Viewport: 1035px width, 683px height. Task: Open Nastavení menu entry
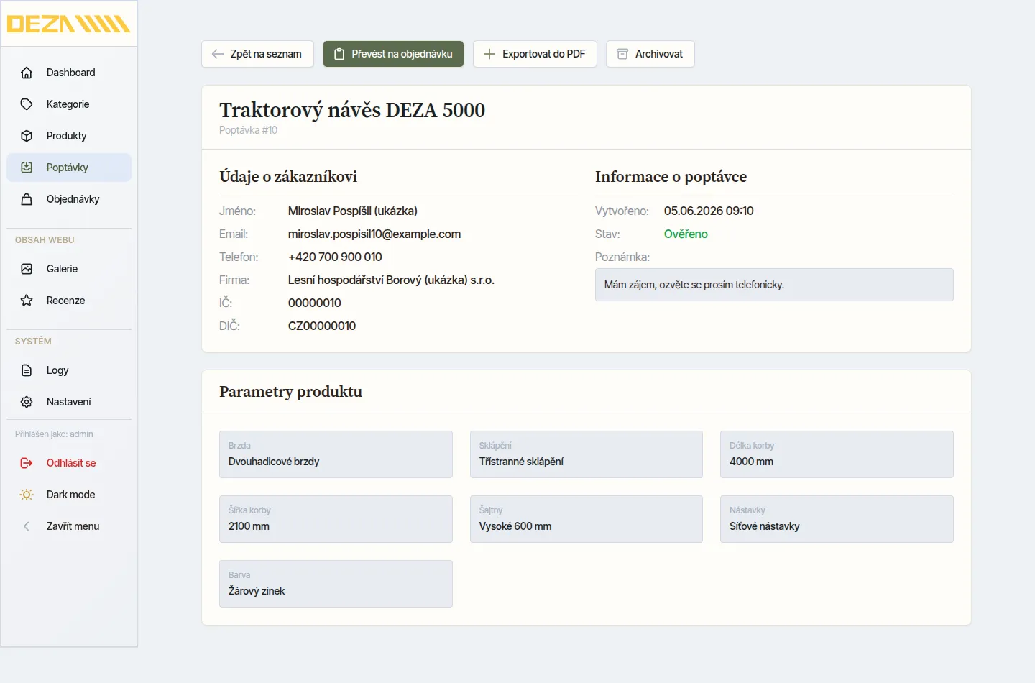tap(69, 402)
